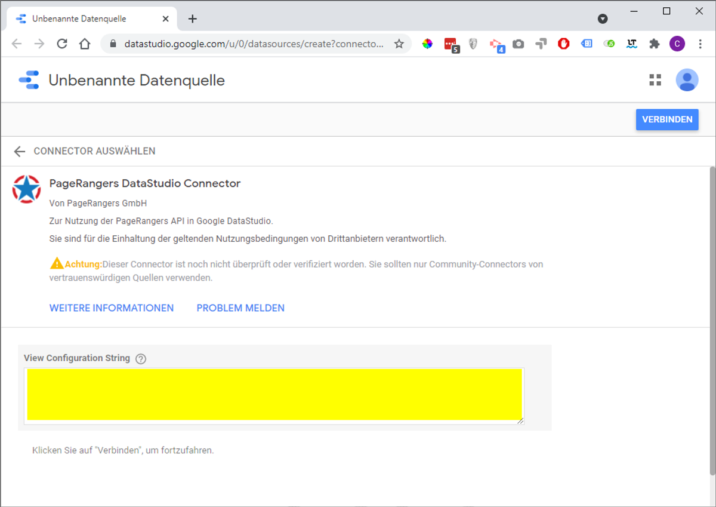The image size is (716, 507).
Task: Show help for View Configuration String
Action: pyautogui.click(x=141, y=359)
